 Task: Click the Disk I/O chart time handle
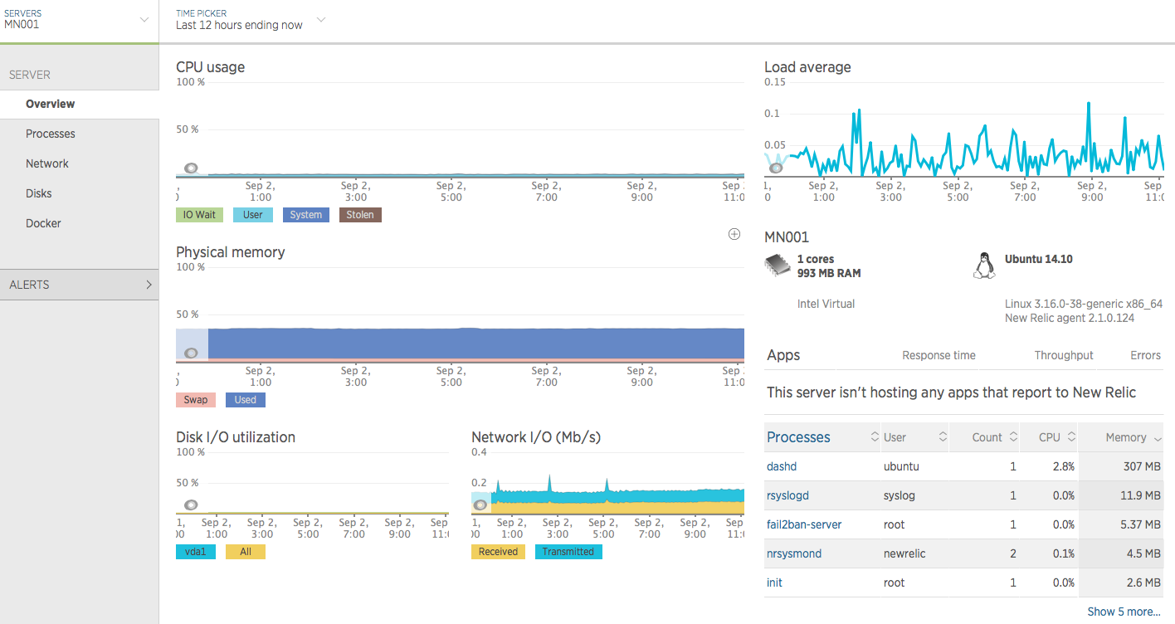191,505
